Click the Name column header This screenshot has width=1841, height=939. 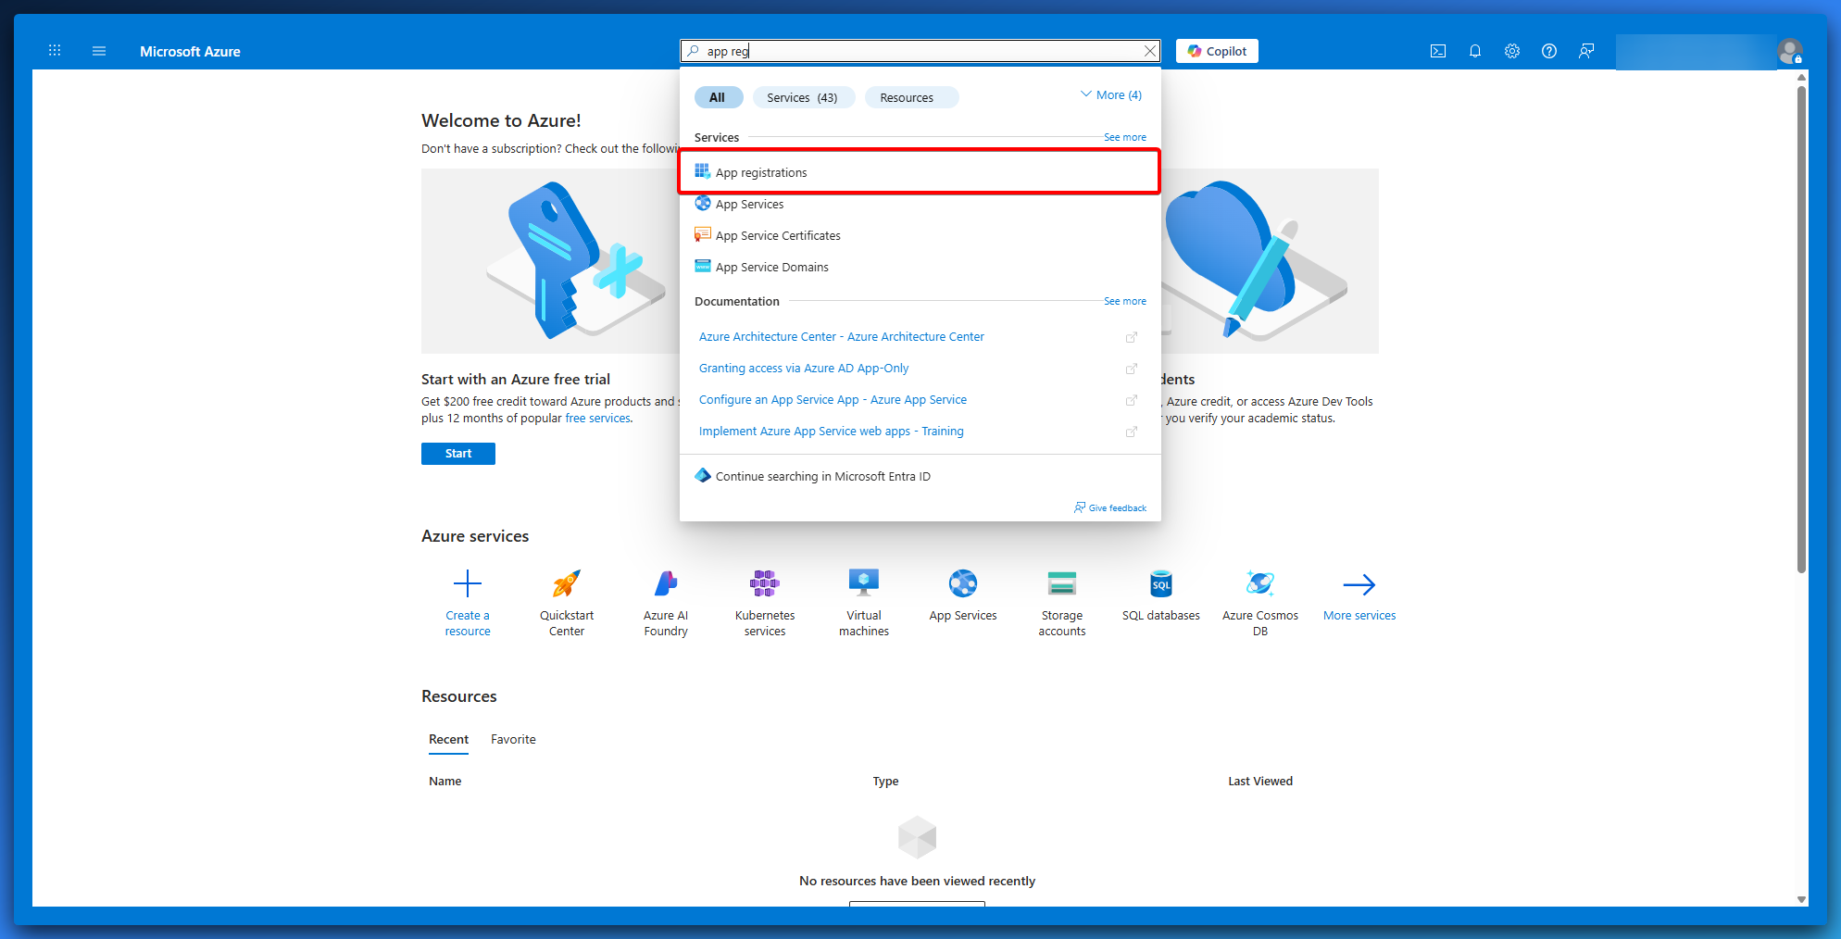click(445, 782)
